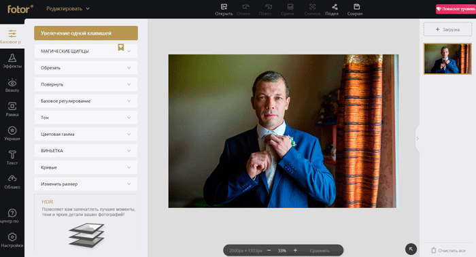The width and height of the screenshot is (476, 257).
Task: Click the Сравнить compare button
Action: pyautogui.click(x=320, y=251)
